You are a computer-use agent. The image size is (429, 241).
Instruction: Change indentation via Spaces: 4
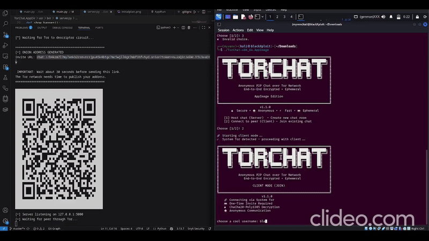(x=126, y=229)
